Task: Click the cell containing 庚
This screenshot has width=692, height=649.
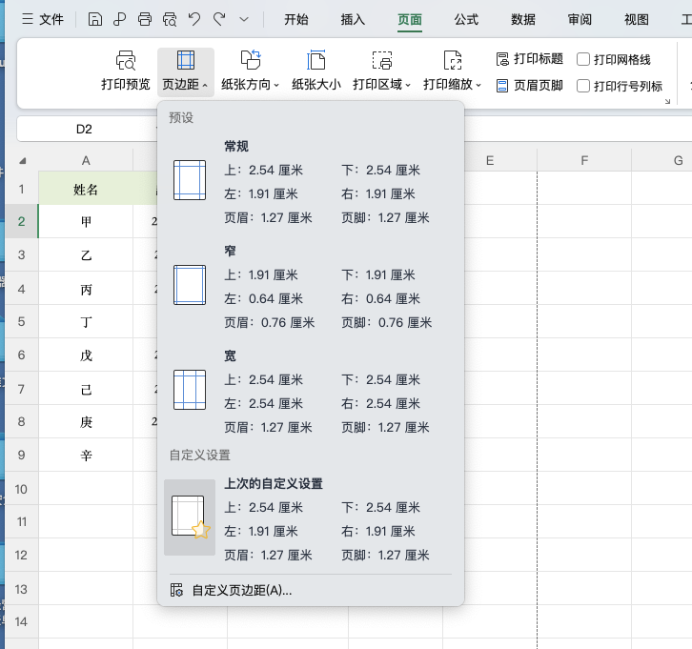Action: pos(86,422)
